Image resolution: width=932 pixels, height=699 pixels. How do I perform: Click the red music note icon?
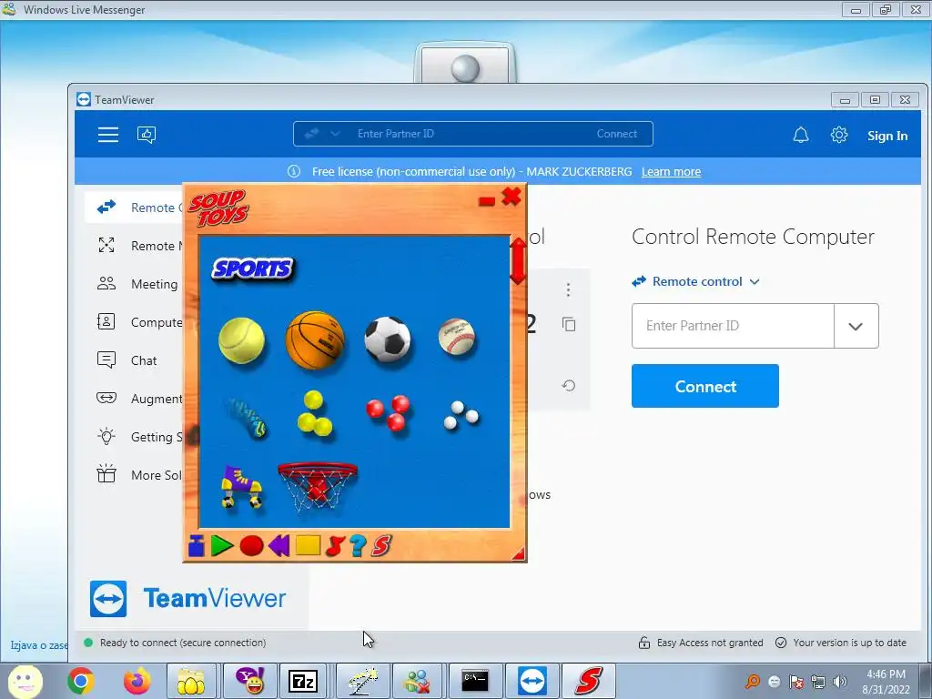pyautogui.click(x=335, y=546)
